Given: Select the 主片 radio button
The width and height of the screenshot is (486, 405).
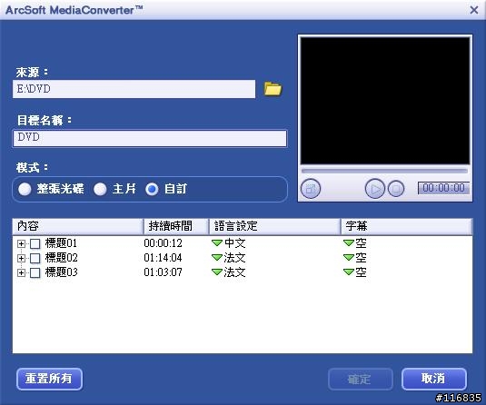Looking at the screenshot, I should 100,189.
